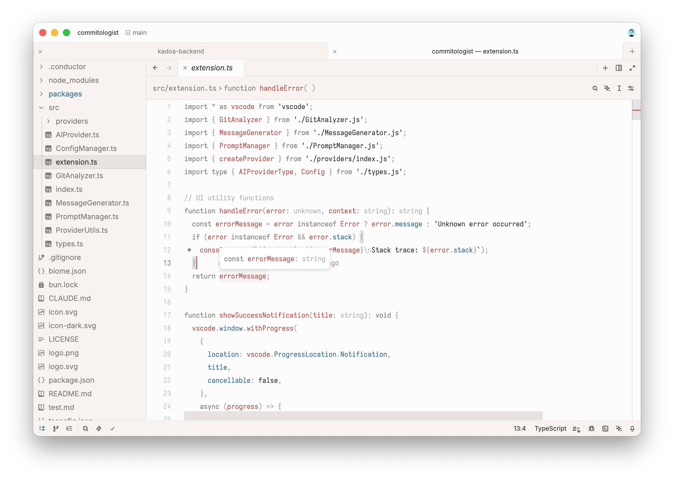This screenshot has width=674, height=480.
Task: Open the assistant sparkle icon in status bar
Action: [x=619, y=428]
